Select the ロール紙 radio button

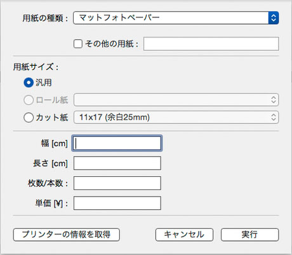(29, 100)
